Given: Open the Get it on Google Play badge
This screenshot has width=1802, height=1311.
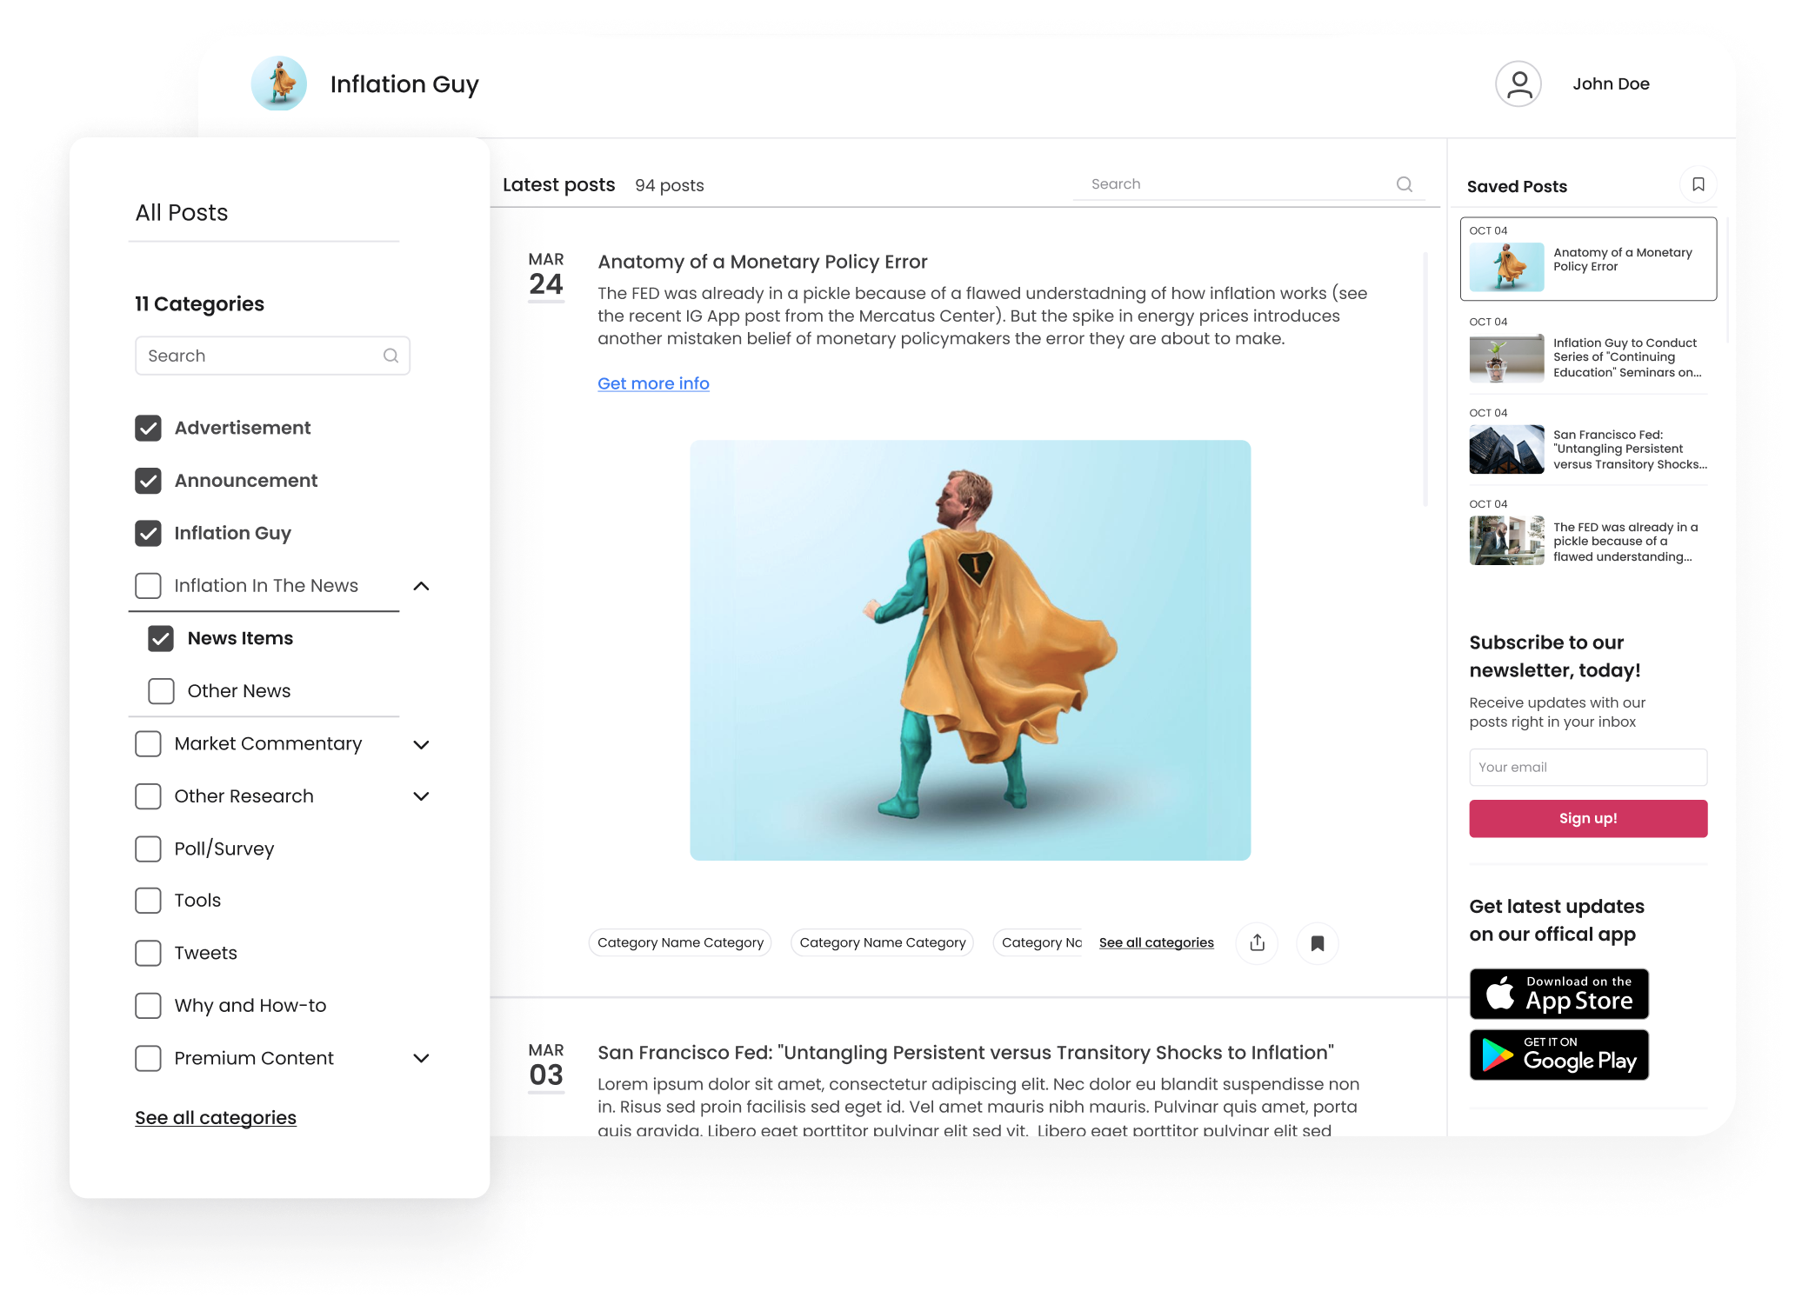Looking at the screenshot, I should coord(1558,1055).
